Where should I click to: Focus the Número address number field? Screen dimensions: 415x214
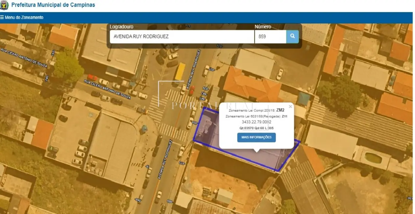270,37
